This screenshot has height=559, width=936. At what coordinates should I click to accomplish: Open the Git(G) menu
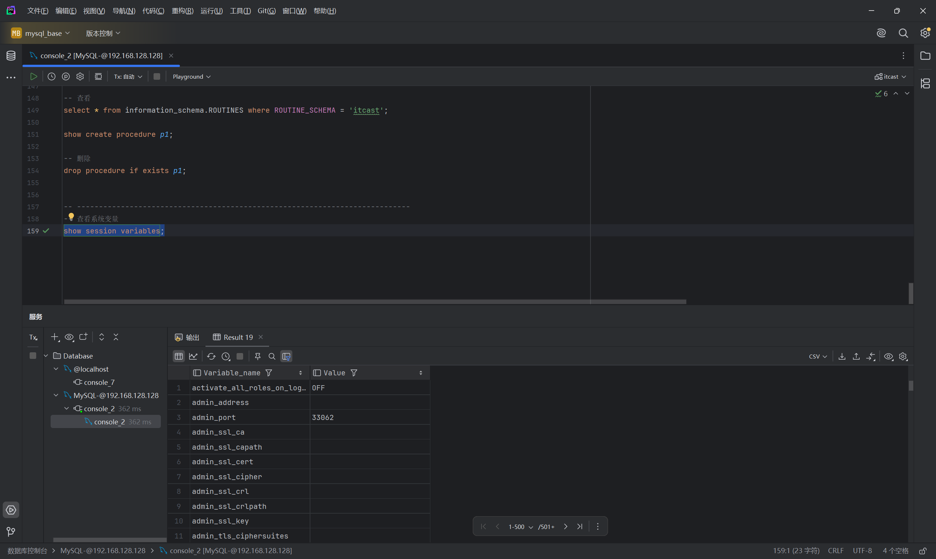click(x=267, y=11)
